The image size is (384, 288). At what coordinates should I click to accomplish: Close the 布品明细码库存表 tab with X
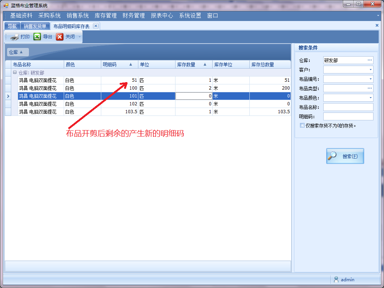click(x=96, y=26)
